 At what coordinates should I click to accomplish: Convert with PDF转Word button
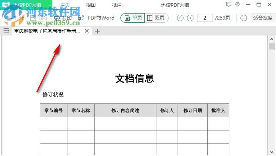[96, 18]
